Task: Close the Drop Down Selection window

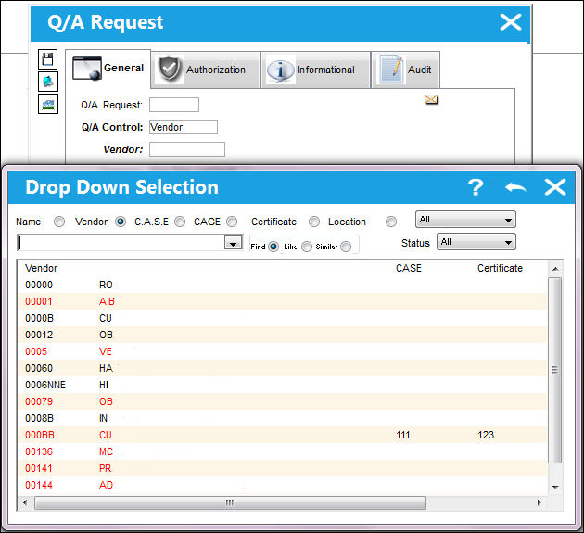Action: [555, 187]
